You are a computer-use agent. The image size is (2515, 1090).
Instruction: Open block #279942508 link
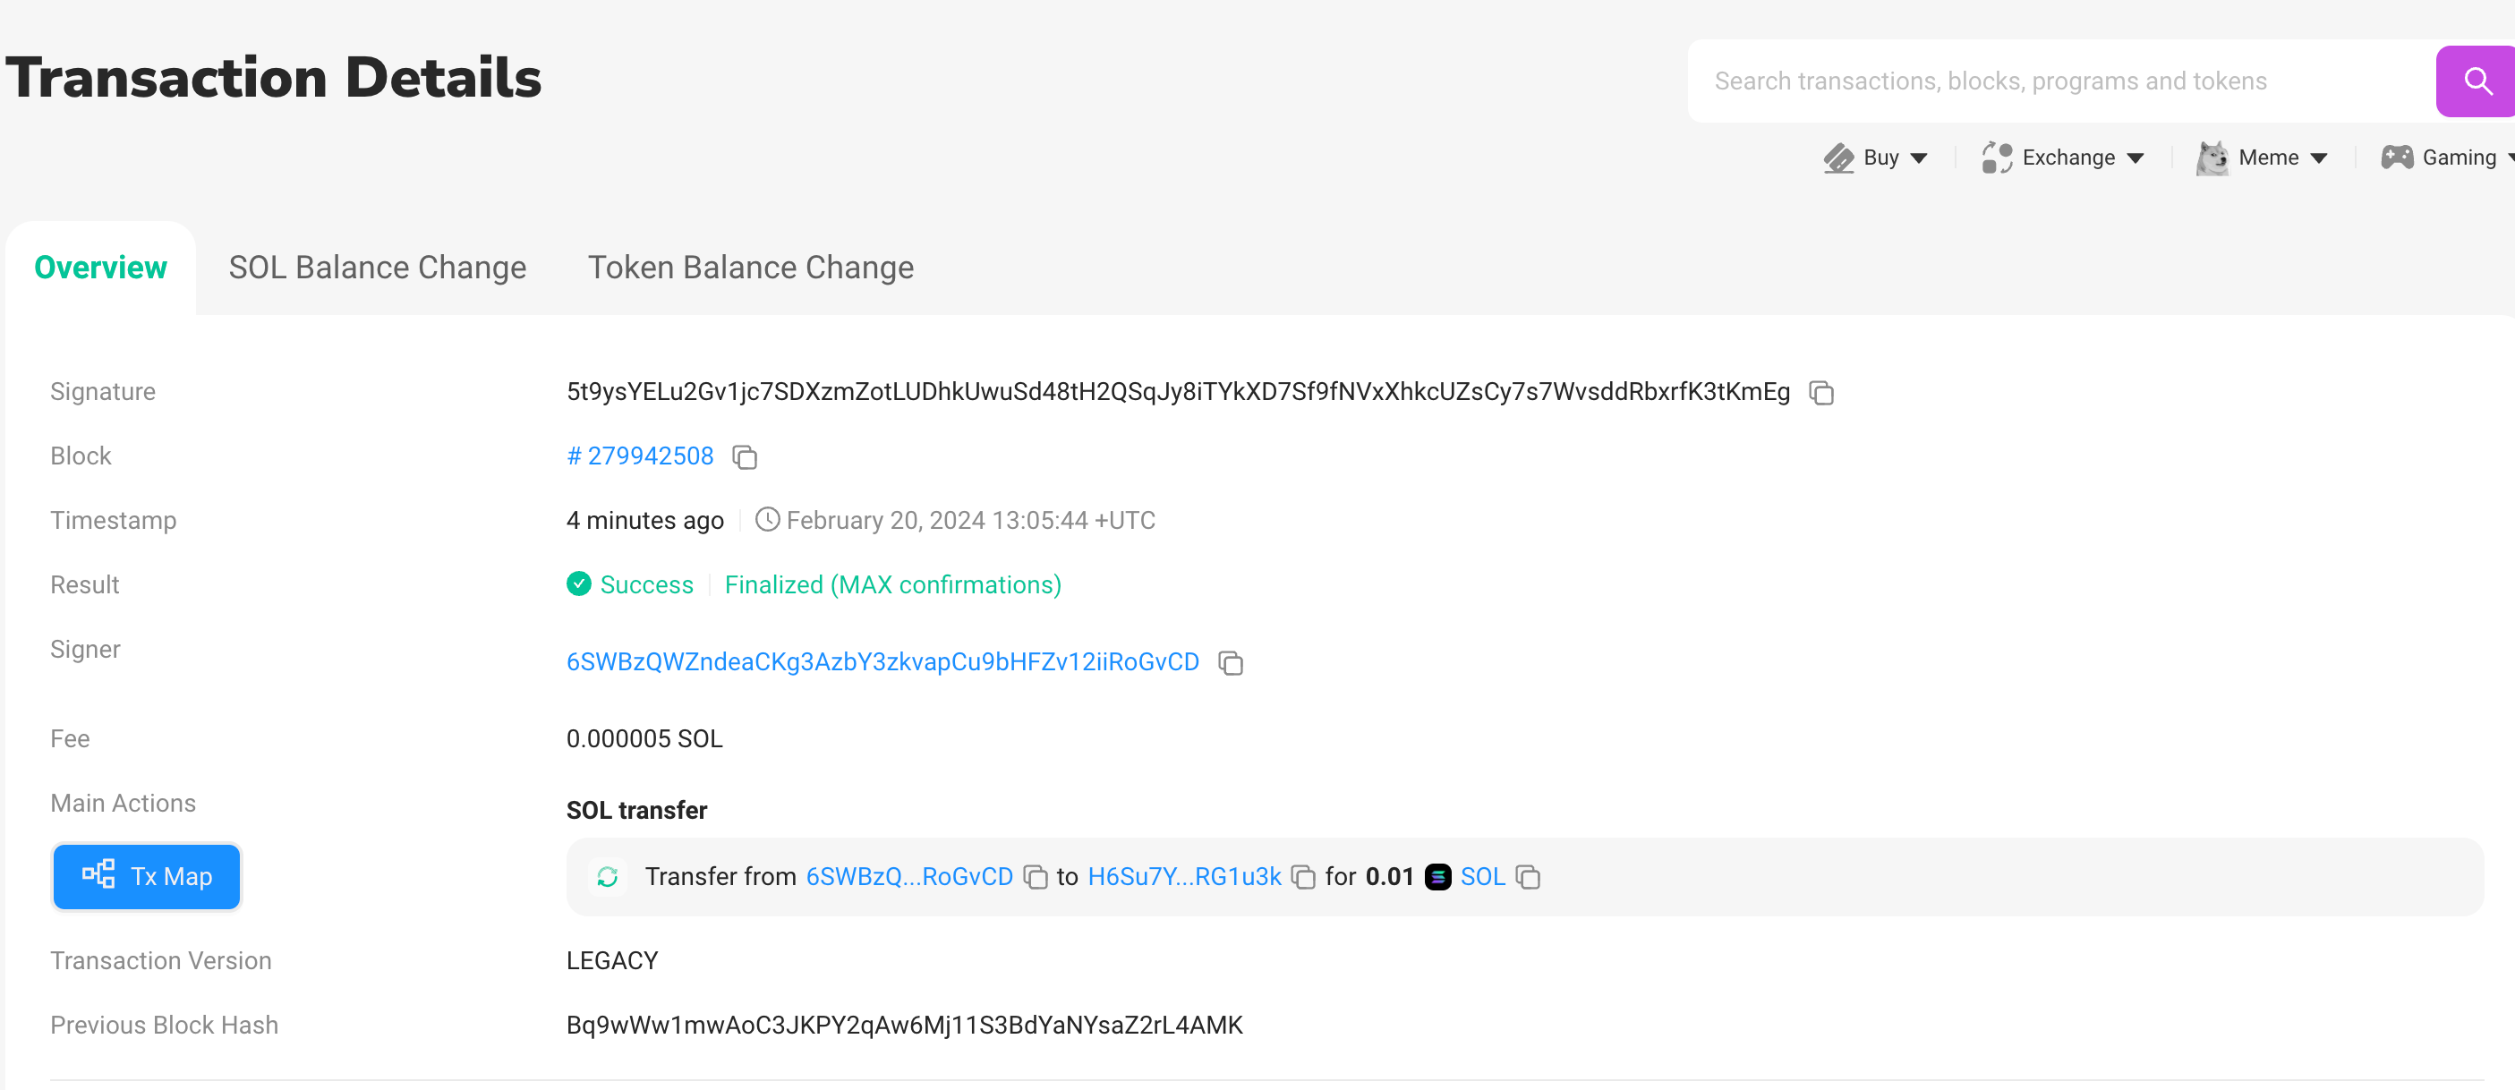coord(641,456)
